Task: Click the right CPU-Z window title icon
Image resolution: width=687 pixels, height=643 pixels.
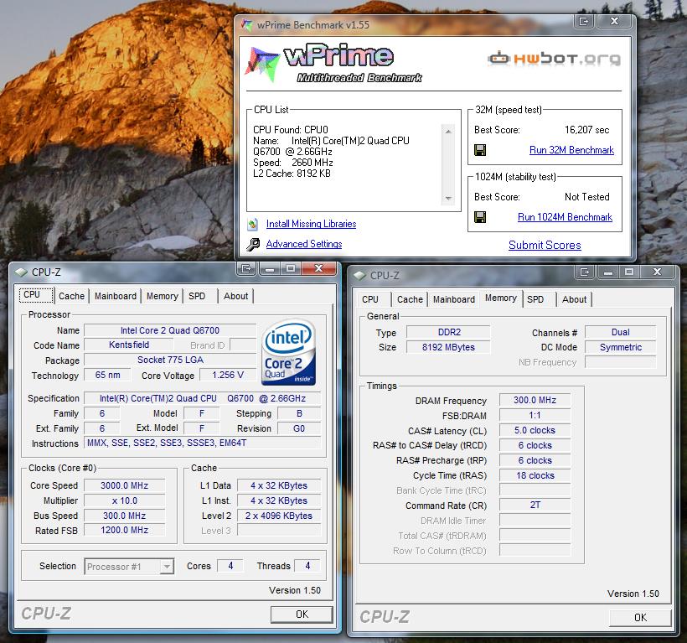Action: [x=360, y=276]
